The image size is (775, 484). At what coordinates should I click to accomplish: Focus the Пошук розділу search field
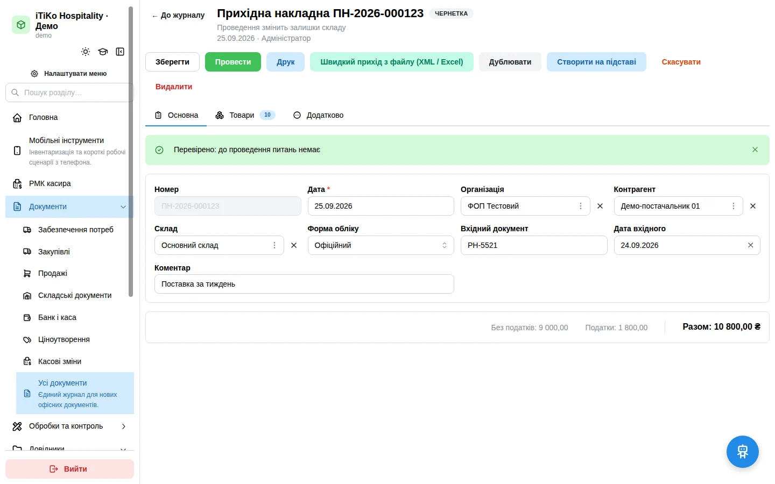pos(69,92)
